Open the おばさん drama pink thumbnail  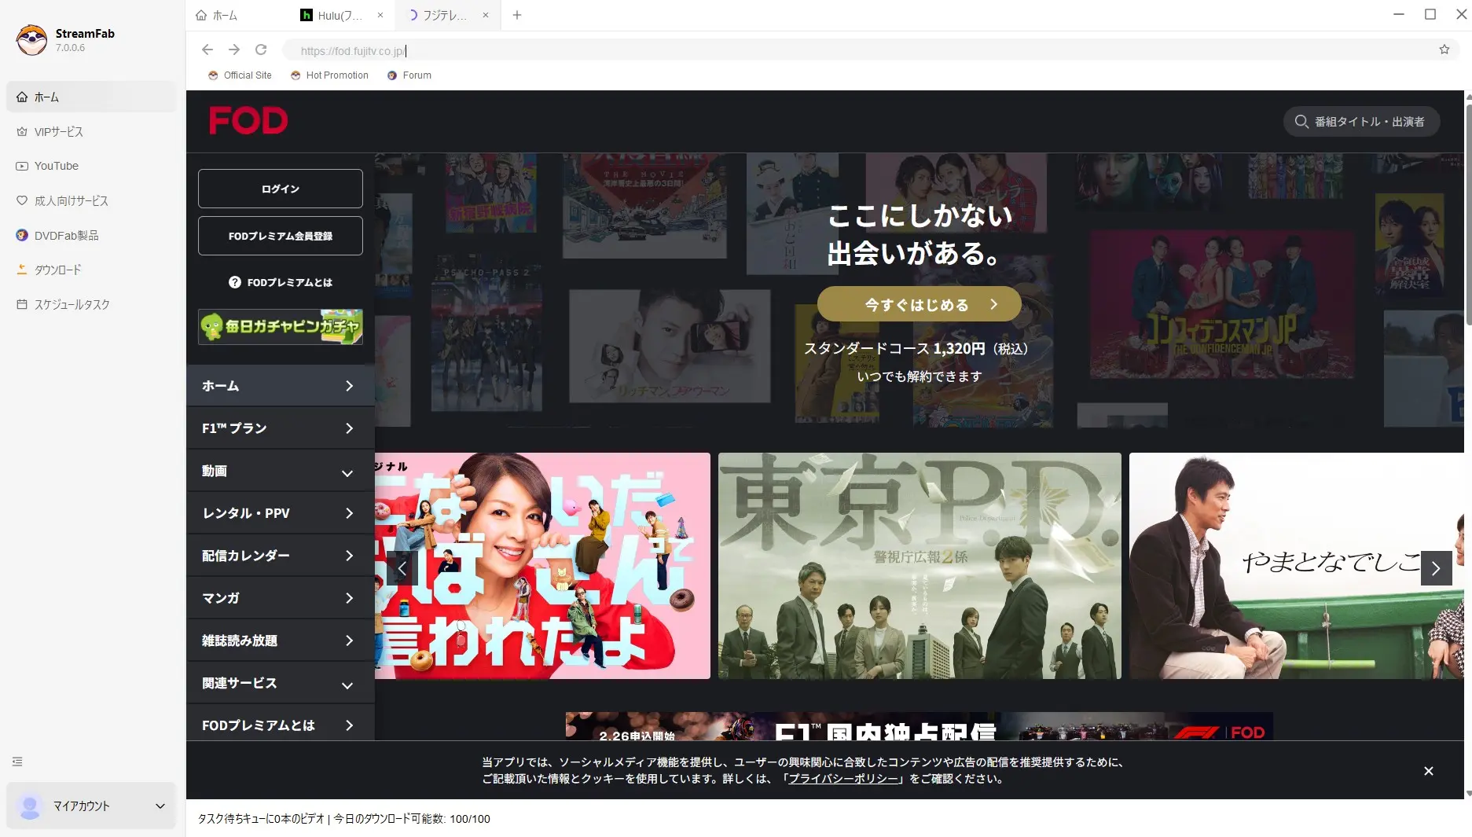542,566
